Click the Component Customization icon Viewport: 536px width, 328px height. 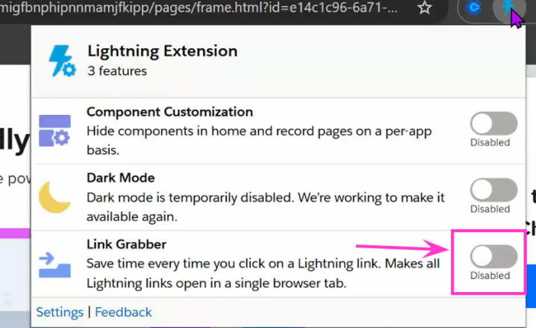[55, 131]
